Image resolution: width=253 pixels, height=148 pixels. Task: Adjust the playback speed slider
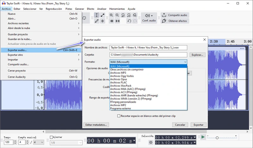coord(217,138)
